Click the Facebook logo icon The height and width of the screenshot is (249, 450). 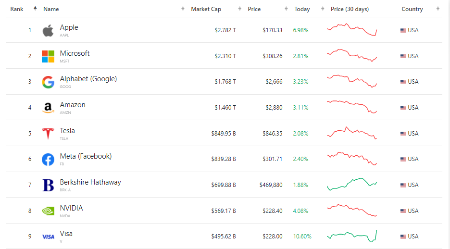48,160
